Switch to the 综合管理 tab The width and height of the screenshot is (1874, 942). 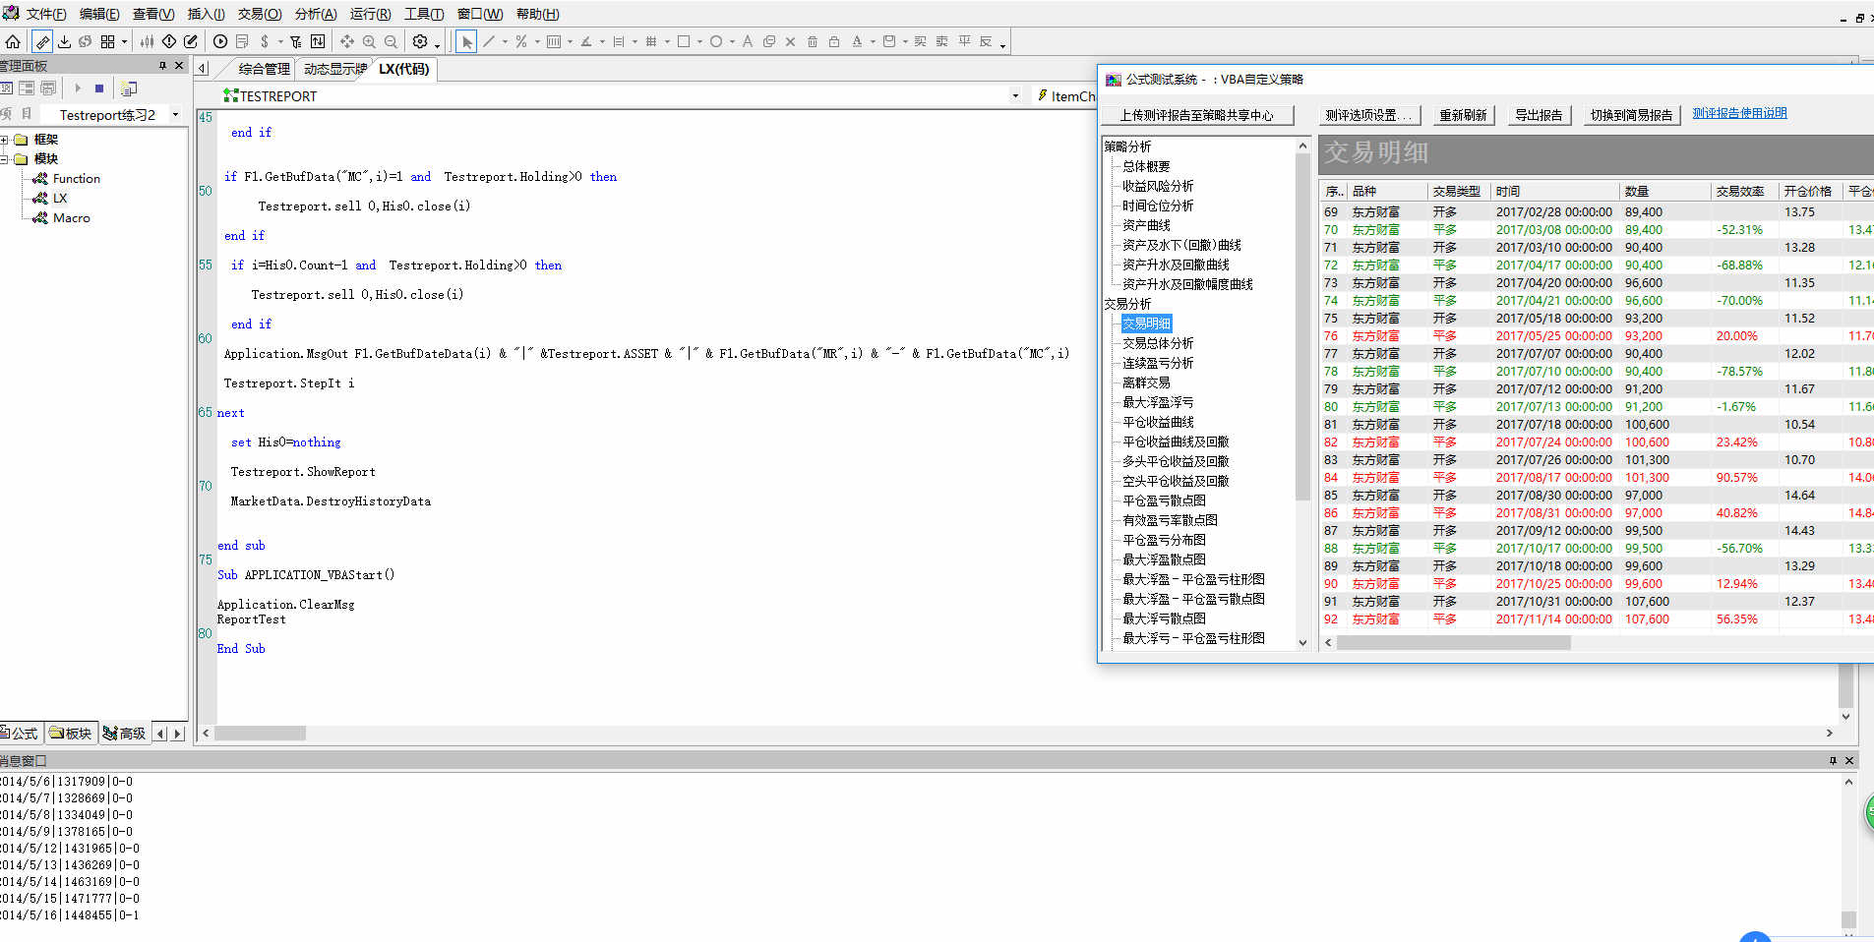264,69
